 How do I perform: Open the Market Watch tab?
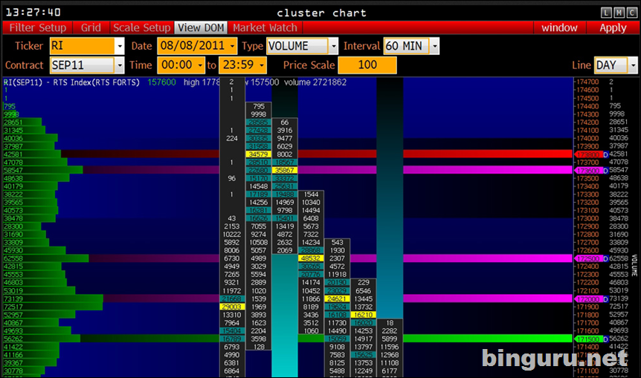[x=265, y=27]
